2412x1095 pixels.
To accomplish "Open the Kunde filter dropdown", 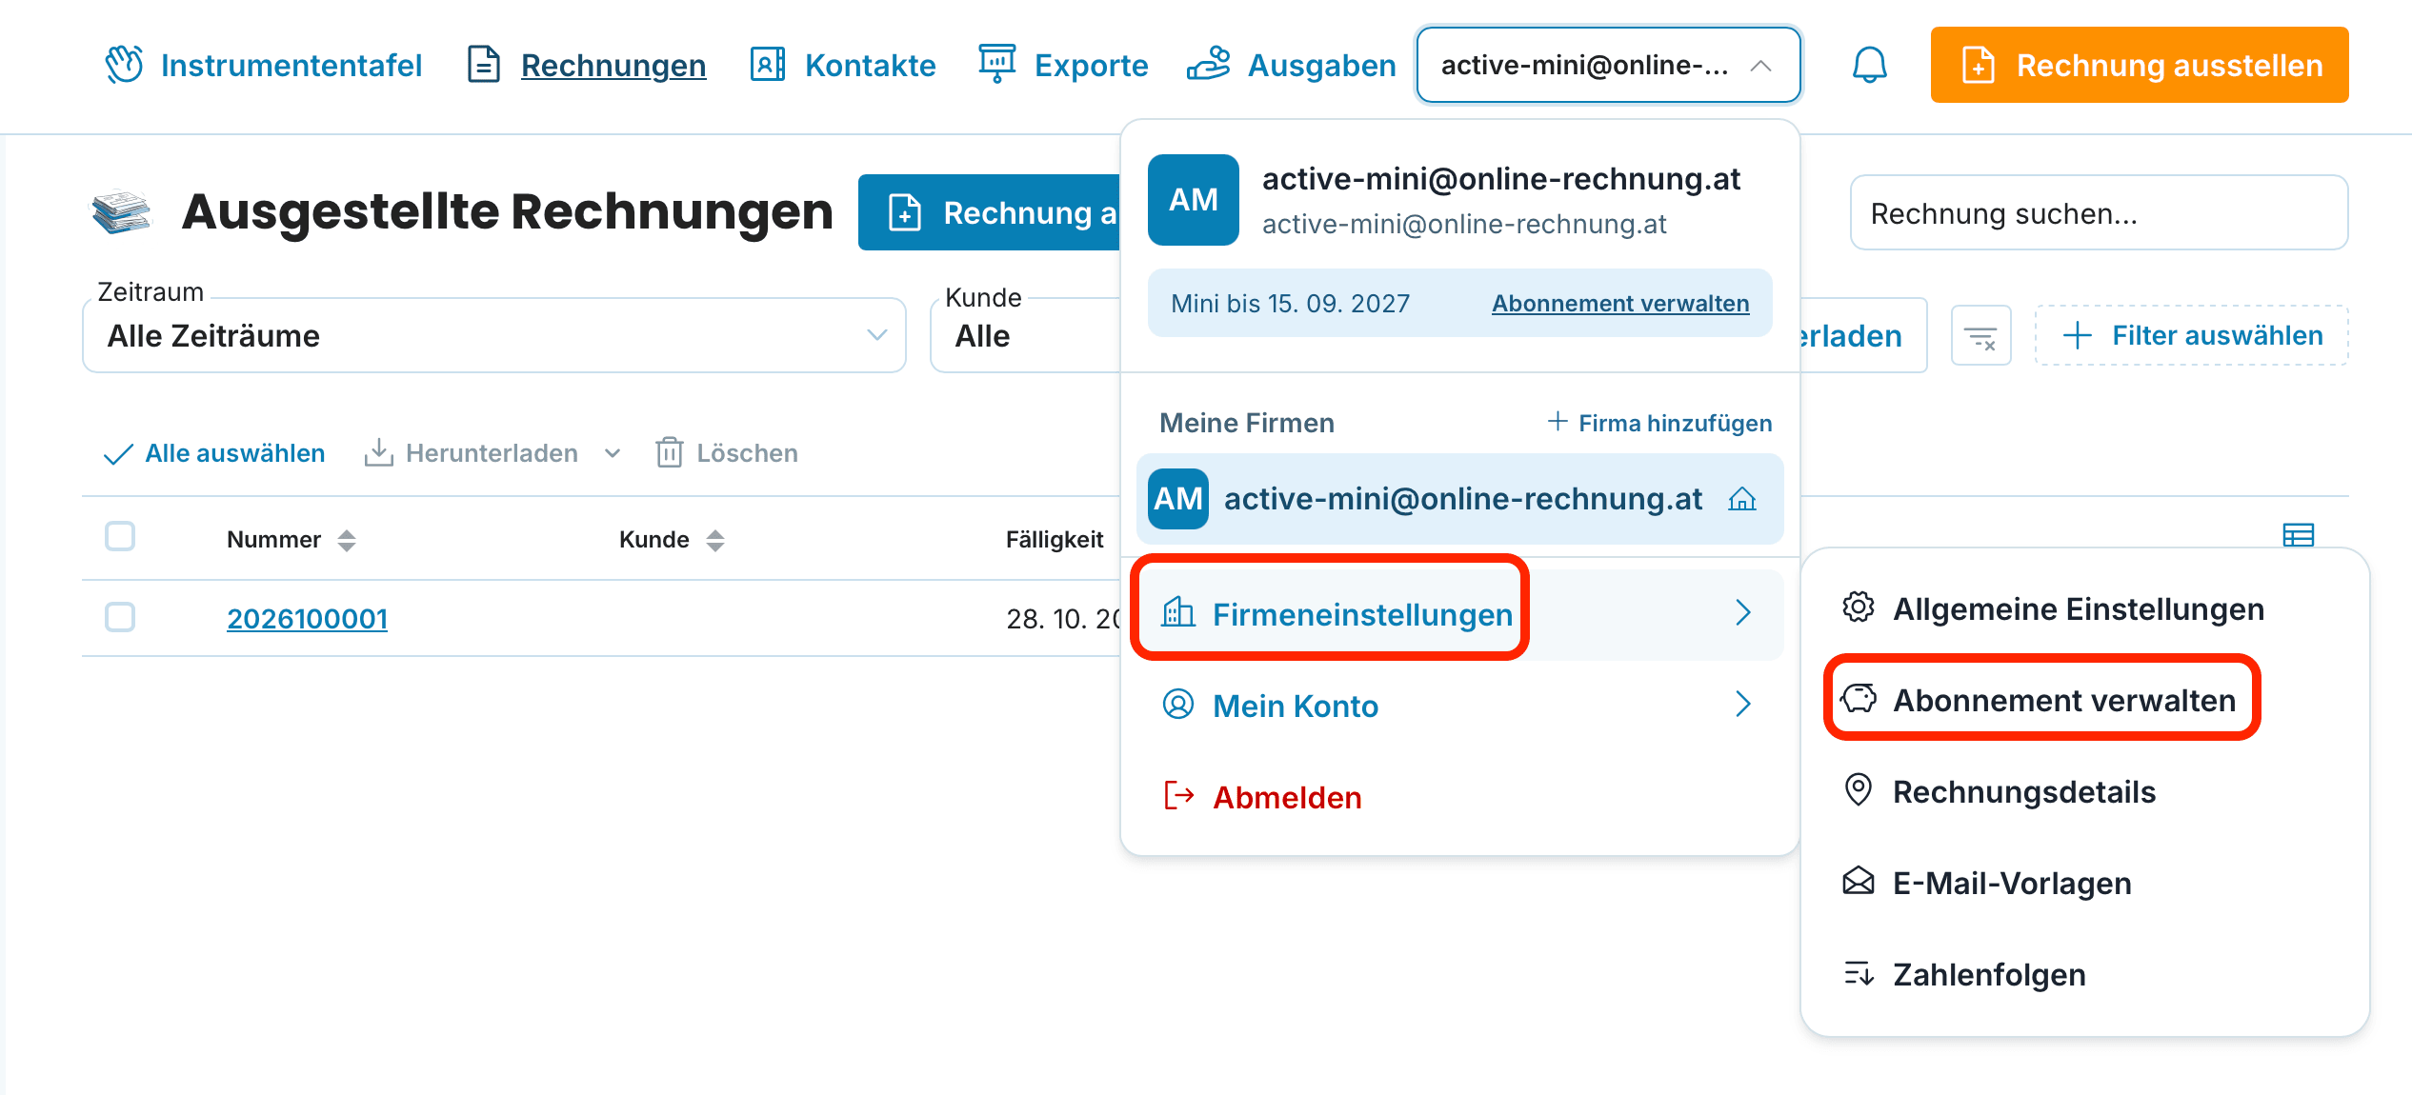I will [x=1025, y=335].
